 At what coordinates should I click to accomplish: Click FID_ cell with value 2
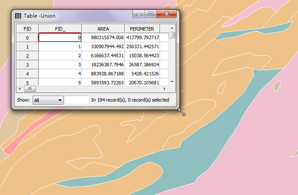[60, 56]
